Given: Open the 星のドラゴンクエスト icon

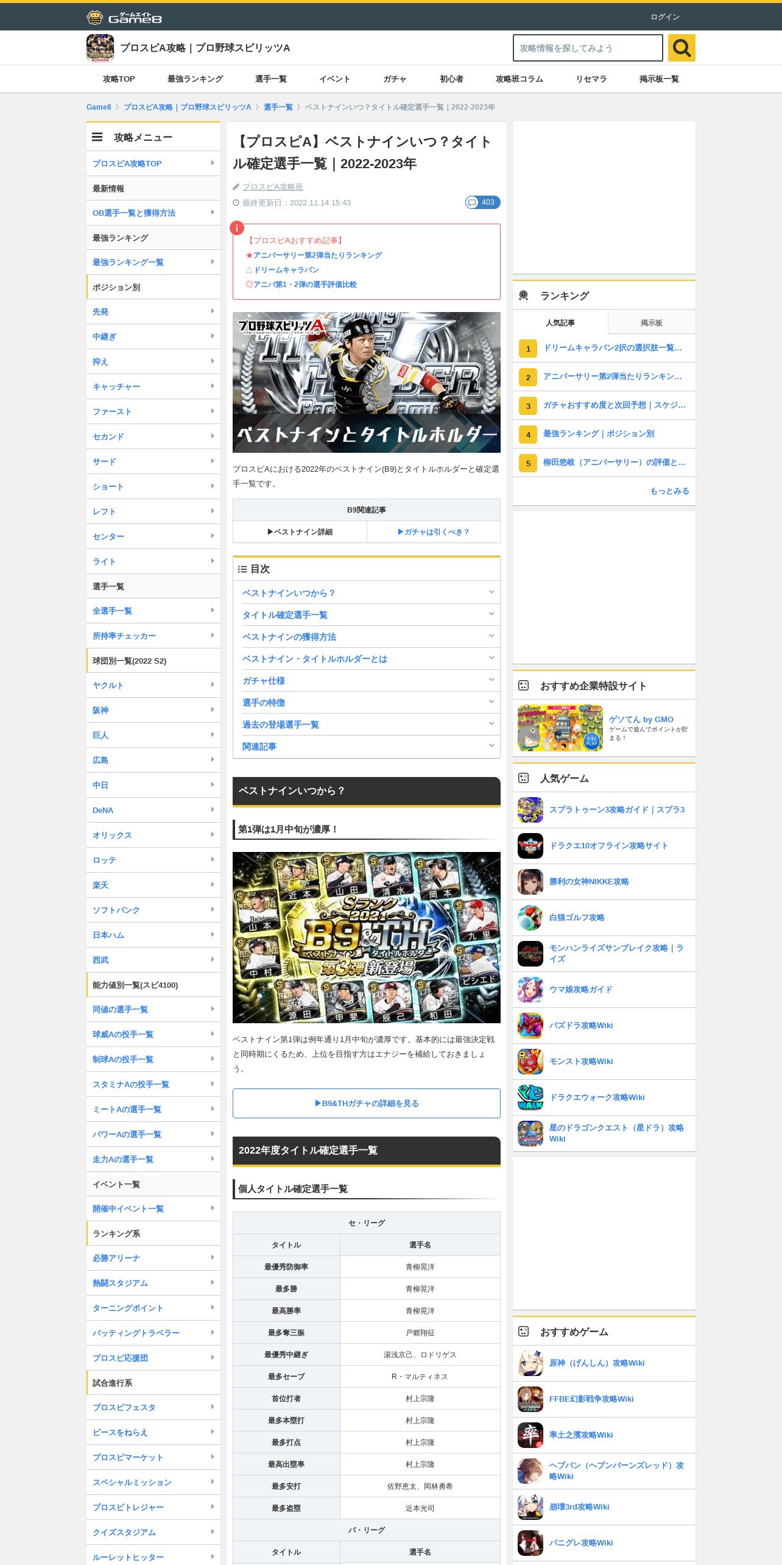Looking at the screenshot, I should [530, 1134].
